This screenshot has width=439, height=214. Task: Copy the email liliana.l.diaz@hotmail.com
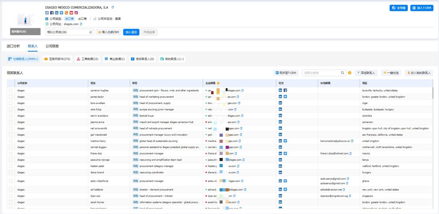[351, 154]
